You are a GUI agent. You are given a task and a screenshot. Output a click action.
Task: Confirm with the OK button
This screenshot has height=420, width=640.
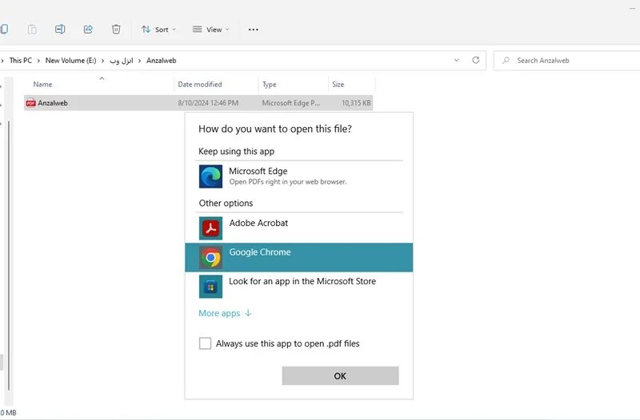pos(340,375)
